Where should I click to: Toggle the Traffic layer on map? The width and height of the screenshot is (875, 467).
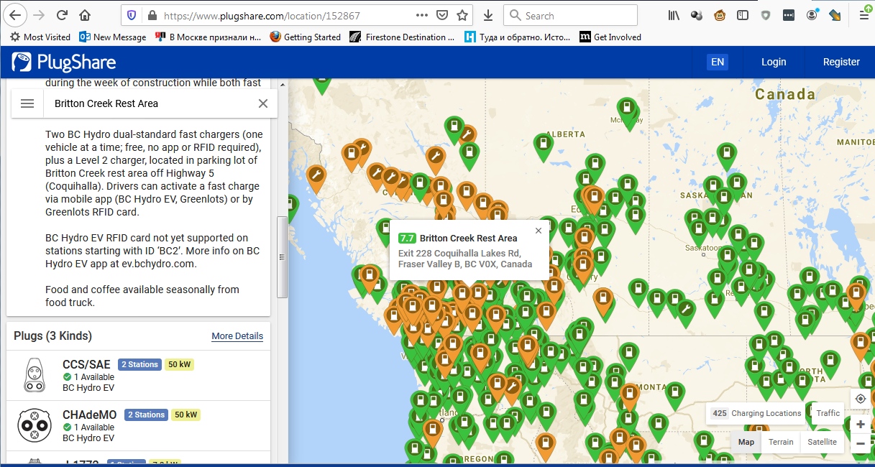pyautogui.click(x=828, y=413)
